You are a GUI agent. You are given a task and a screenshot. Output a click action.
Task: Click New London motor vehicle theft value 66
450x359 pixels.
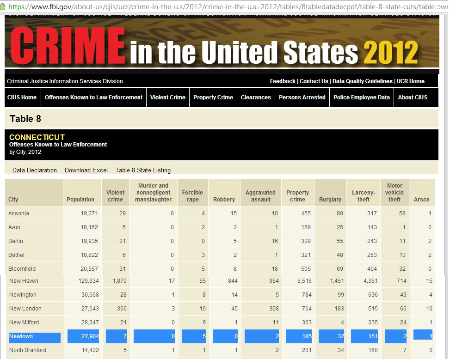click(x=403, y=309)
